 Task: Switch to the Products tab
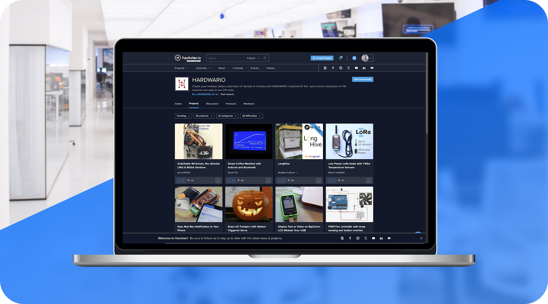pyautogui.click(x=231, y=104)
